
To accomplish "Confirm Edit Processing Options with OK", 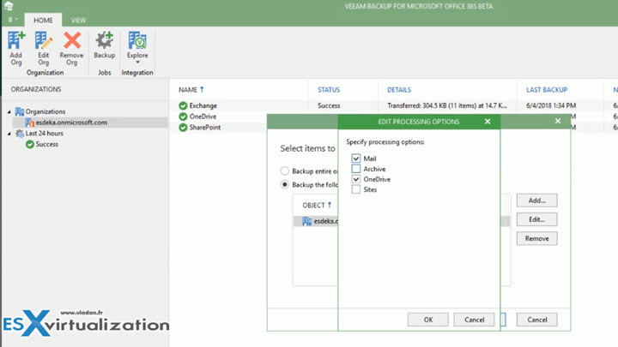I will point(428,320).
